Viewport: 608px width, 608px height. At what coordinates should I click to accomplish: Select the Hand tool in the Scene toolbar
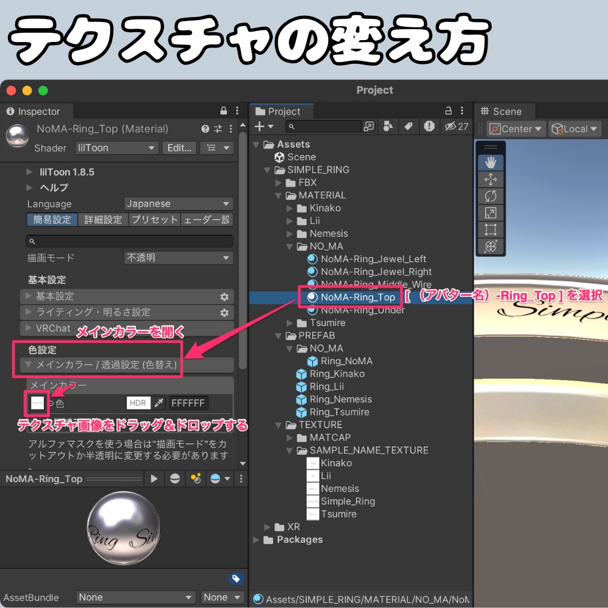click(x=491, y=162)
